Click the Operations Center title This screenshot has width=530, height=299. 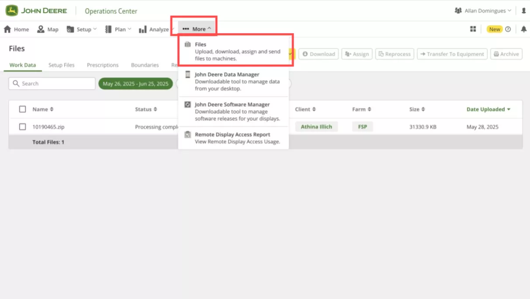pyautogui.click(x=111, y=11)
